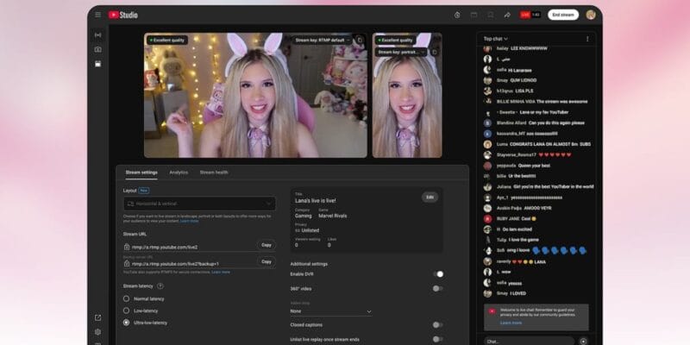Click the End stream button
690x345 pixels.
[563, 15]
